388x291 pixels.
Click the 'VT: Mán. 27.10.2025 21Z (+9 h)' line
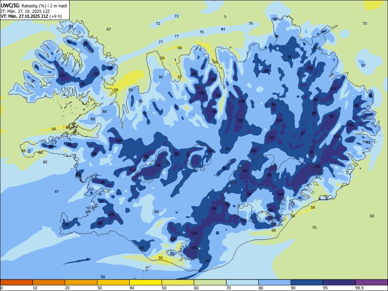(x=31, y=16)
